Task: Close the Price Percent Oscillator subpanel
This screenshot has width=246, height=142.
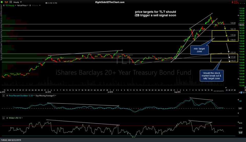Action: pyautogui.click(x=3, y=96)
